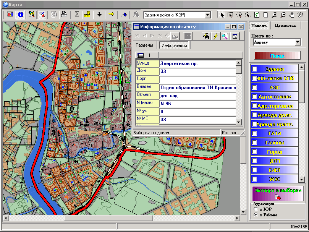Click the printer icon in toolbar

[x=65, y=15]
